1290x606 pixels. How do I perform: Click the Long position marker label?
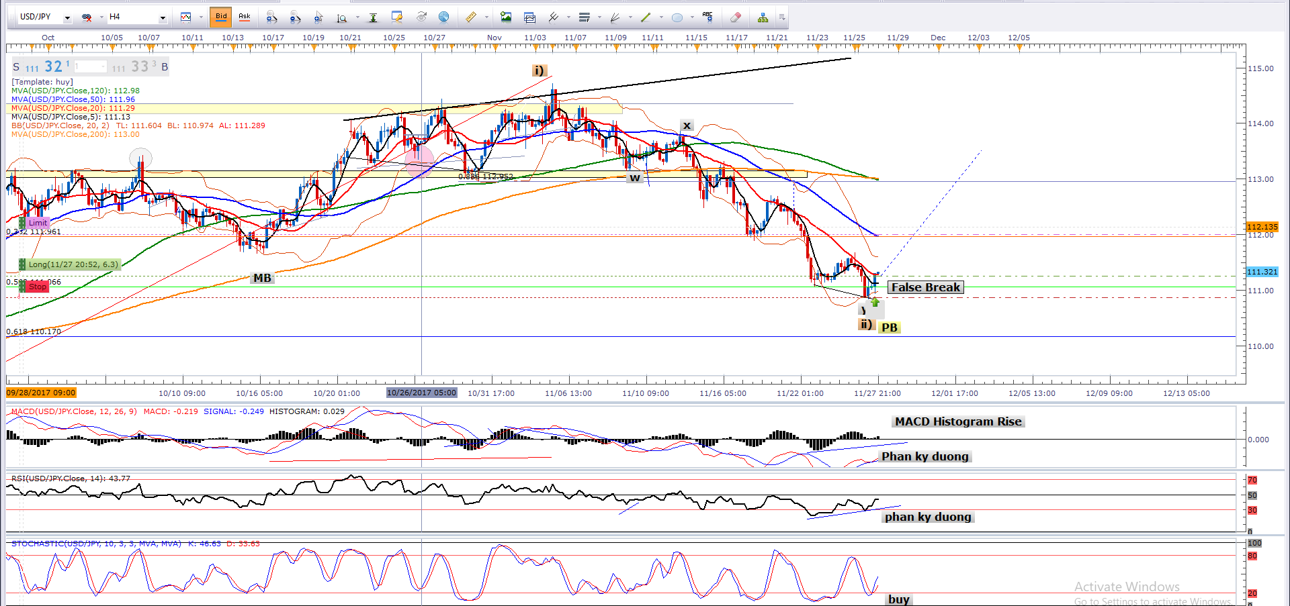pyautogui.click(x=73, y=264)
